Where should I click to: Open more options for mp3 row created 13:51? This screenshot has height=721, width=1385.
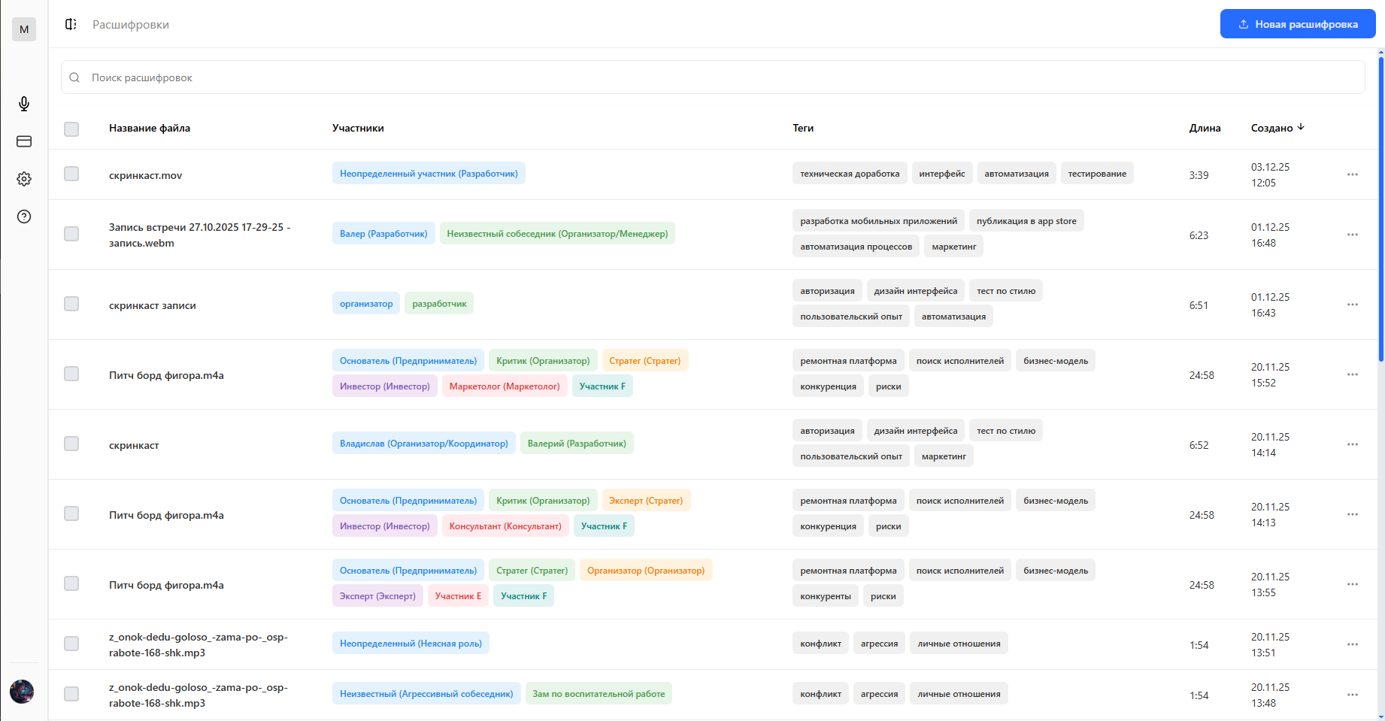1353,644
